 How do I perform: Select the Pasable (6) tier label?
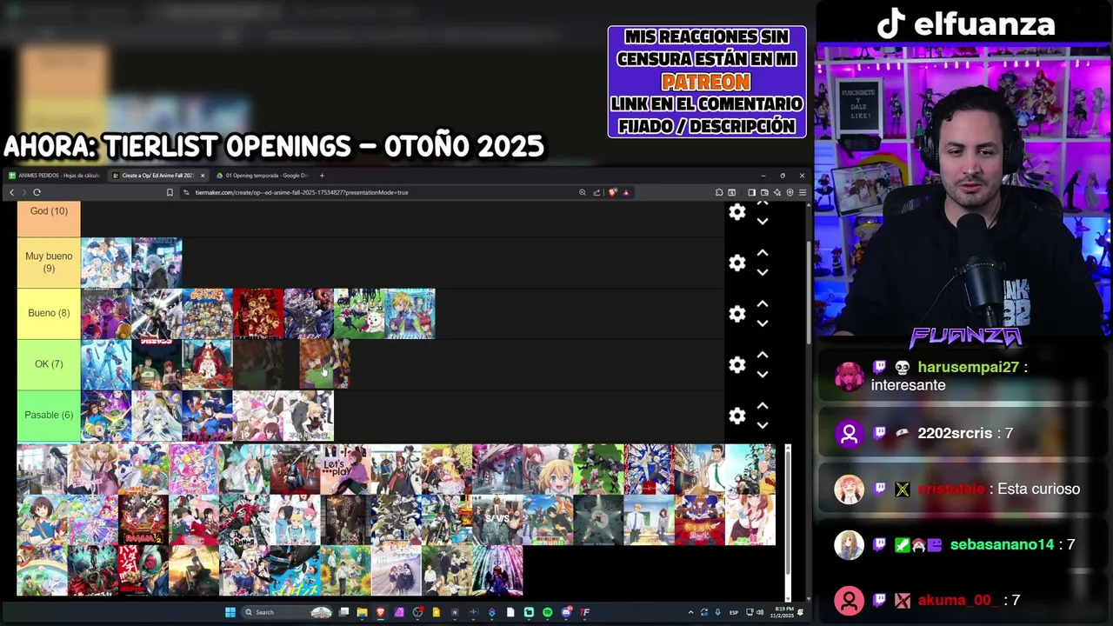click(49, 415)
